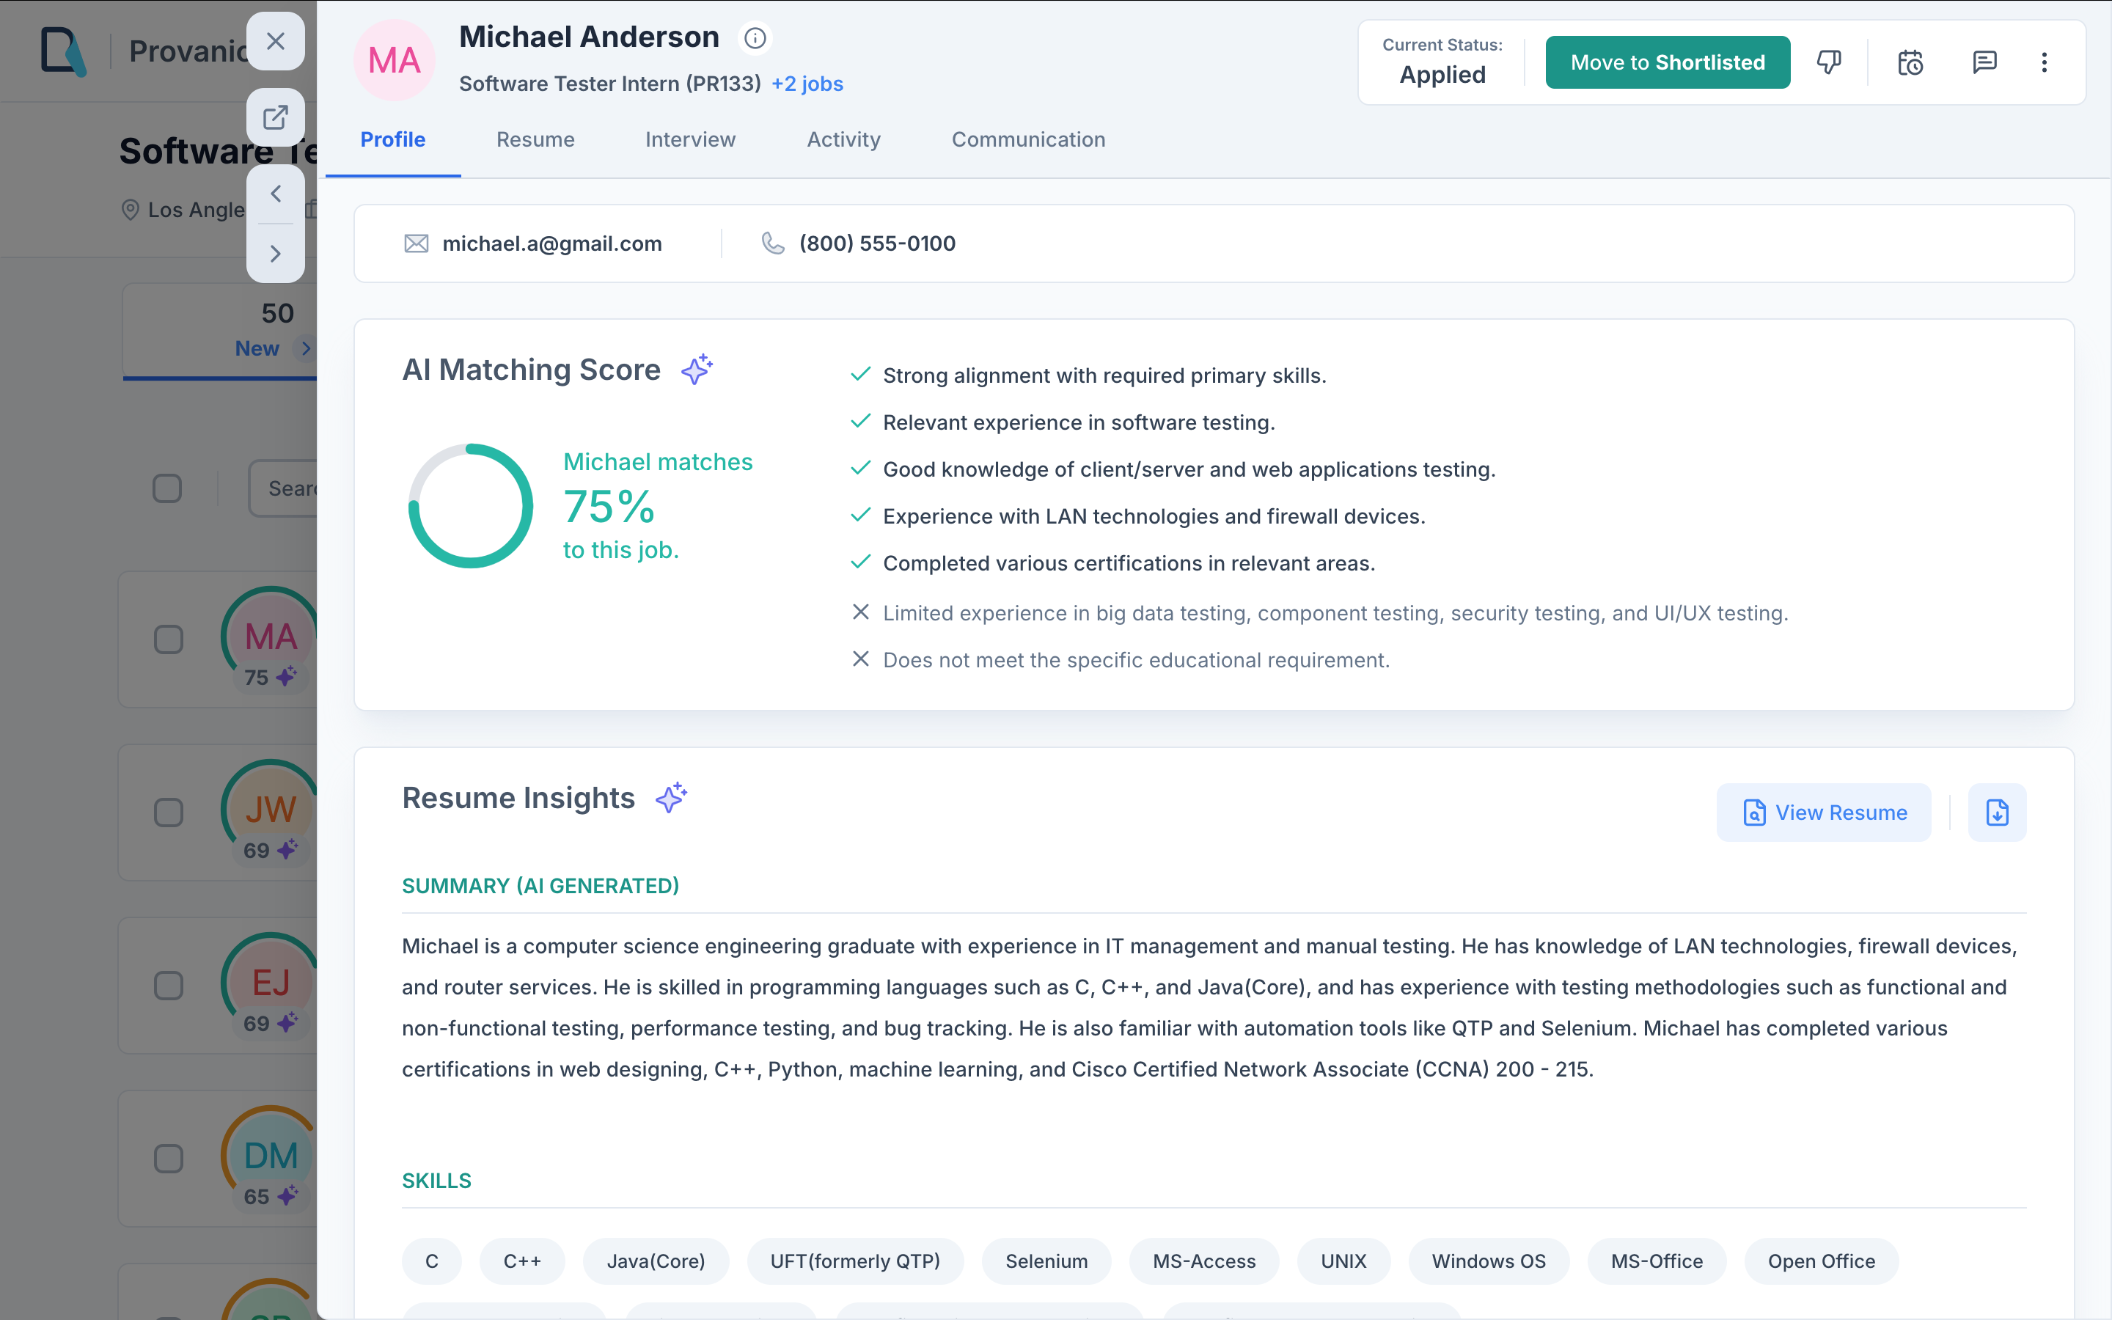This screenshot has width=2112, height=1320.
Task: Download the resume file icon button
Action: click(1997, 813)
